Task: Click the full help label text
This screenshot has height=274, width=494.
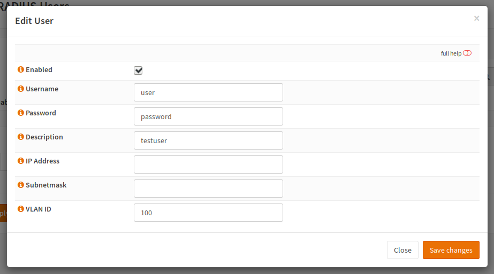Action: pyautogui.click(x=451, y=53)
